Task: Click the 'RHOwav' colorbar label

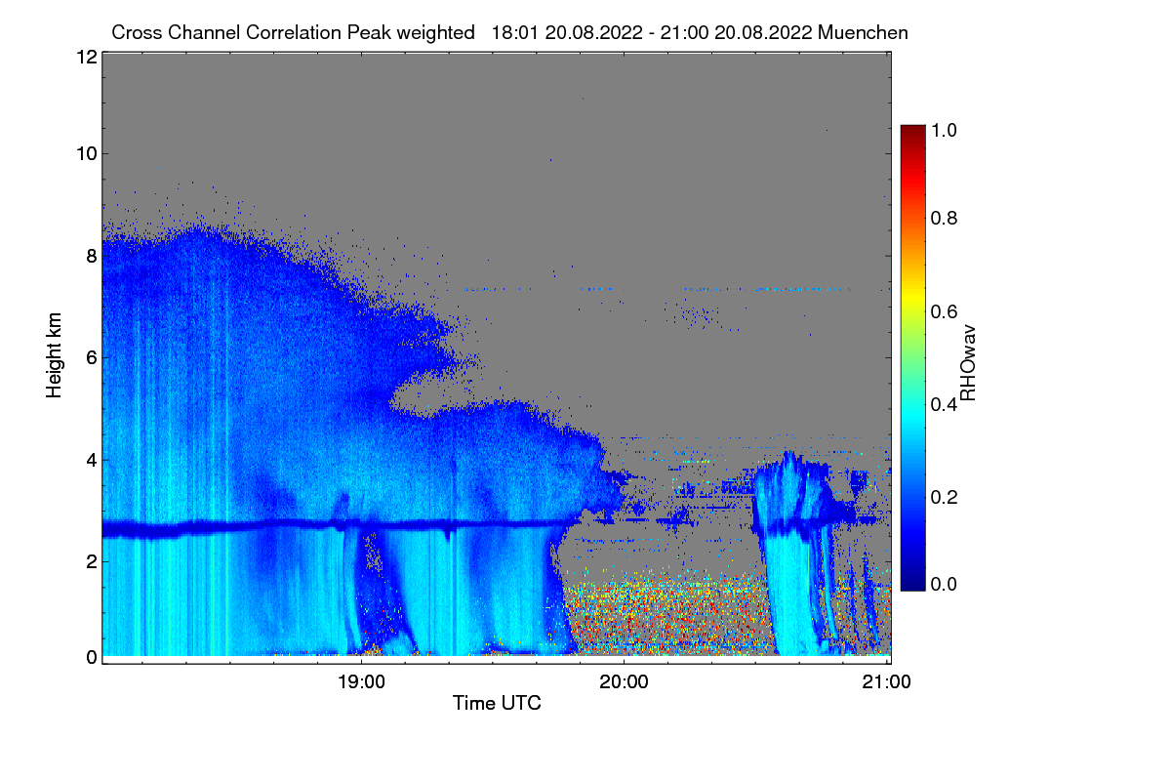Action: click(969, 362)
